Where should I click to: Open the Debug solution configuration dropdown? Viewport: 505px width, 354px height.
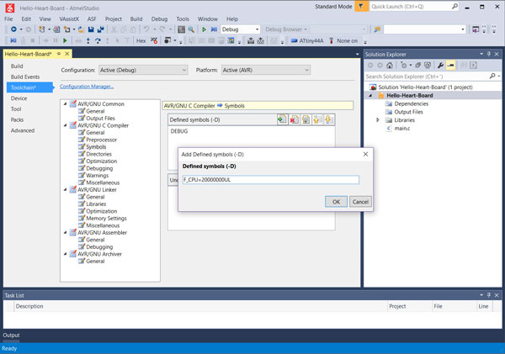point(240,29)
